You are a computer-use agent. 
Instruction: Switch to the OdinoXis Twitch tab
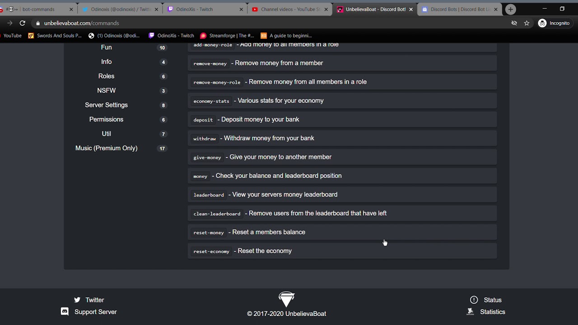[205, 9]
